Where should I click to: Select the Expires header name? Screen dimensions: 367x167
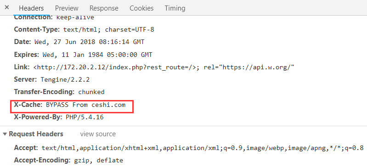pyautogui.click(x=27, y=55)
